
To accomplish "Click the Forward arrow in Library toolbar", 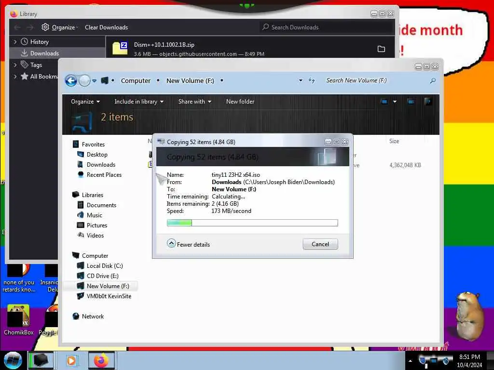I will tap(30, 27).
